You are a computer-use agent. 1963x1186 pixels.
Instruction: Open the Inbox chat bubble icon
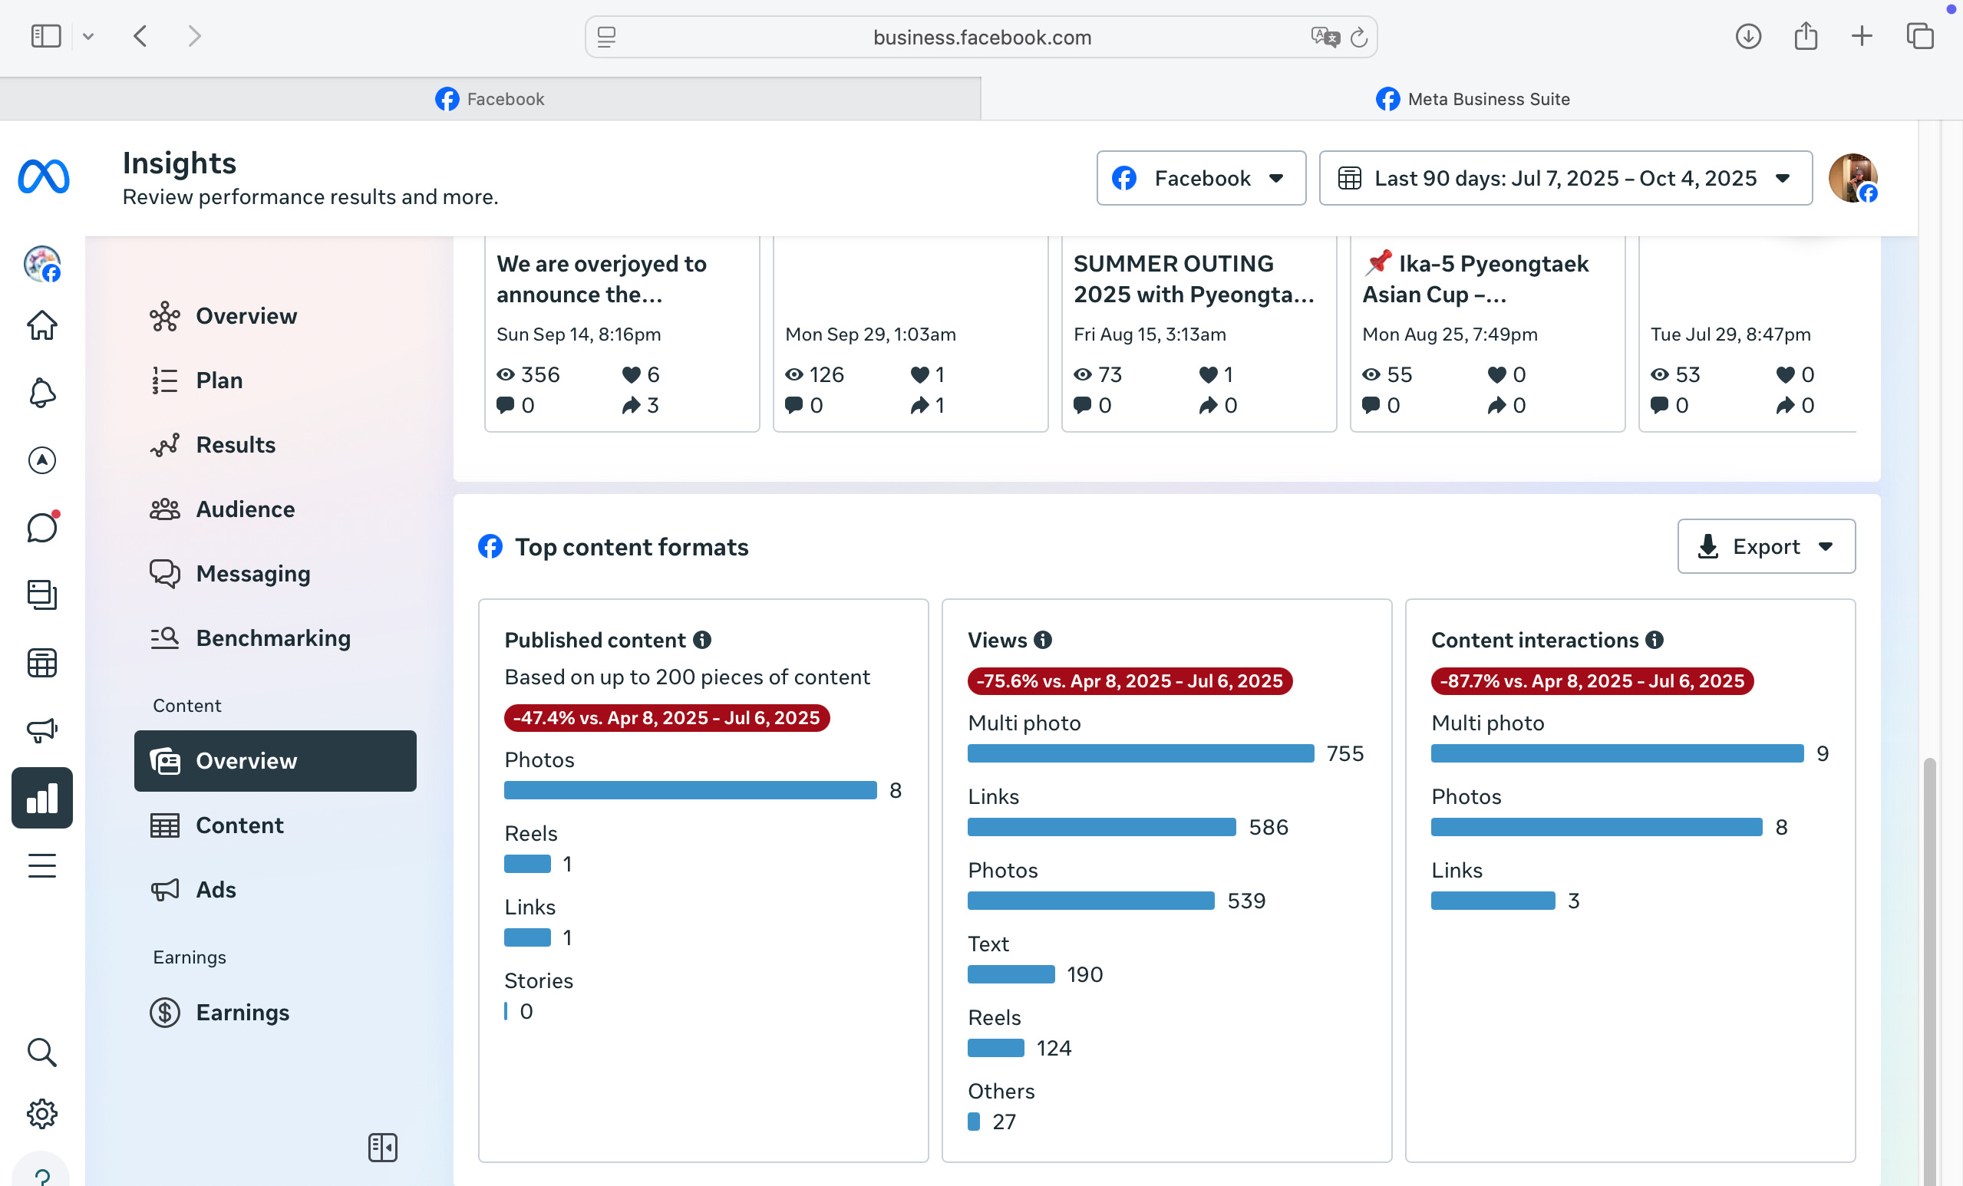point(41,527)
